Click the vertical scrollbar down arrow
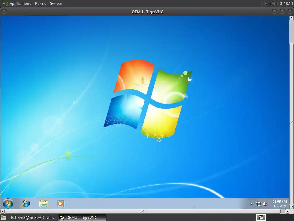This screenshot has width=294, height=221. coord(291,207)
